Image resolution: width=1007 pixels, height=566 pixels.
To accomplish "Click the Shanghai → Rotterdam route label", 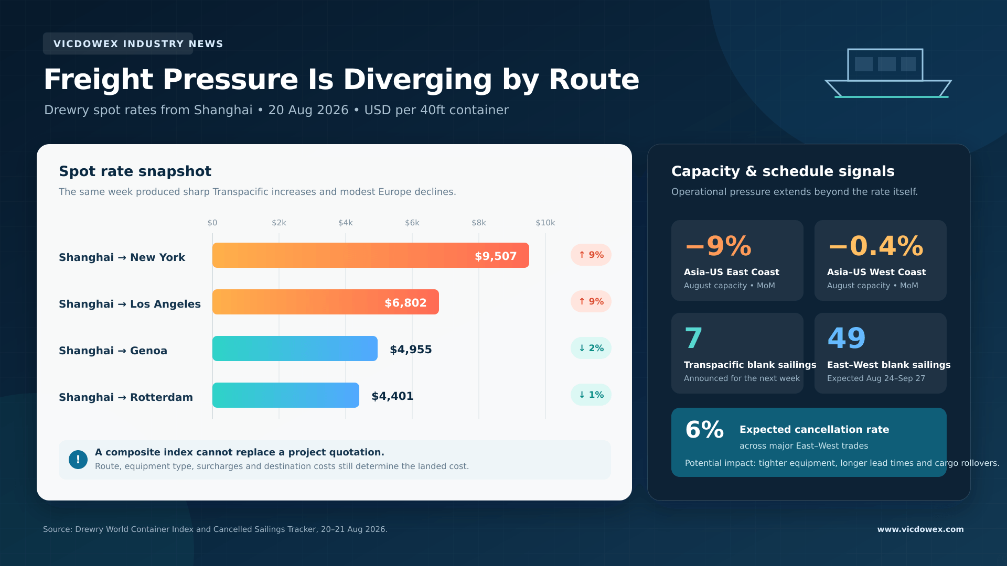I will click(126, 397).
